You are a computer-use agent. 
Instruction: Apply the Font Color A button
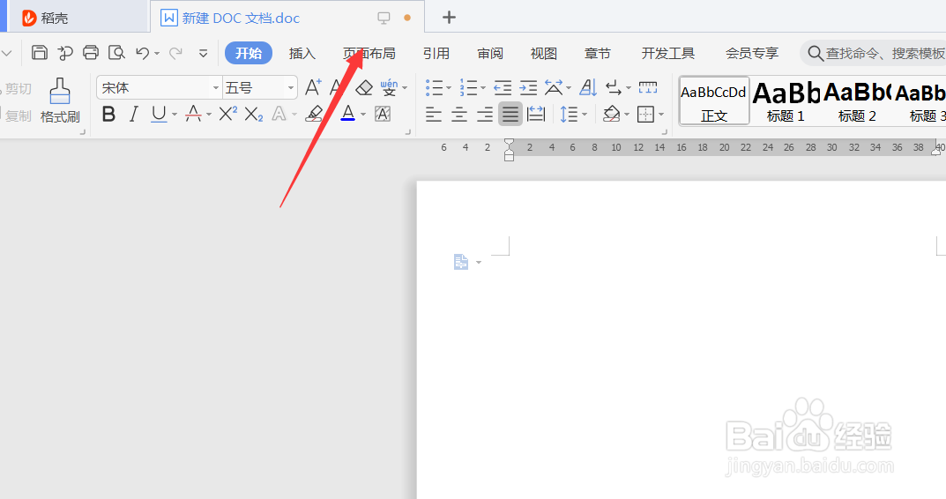coord(347,114)
